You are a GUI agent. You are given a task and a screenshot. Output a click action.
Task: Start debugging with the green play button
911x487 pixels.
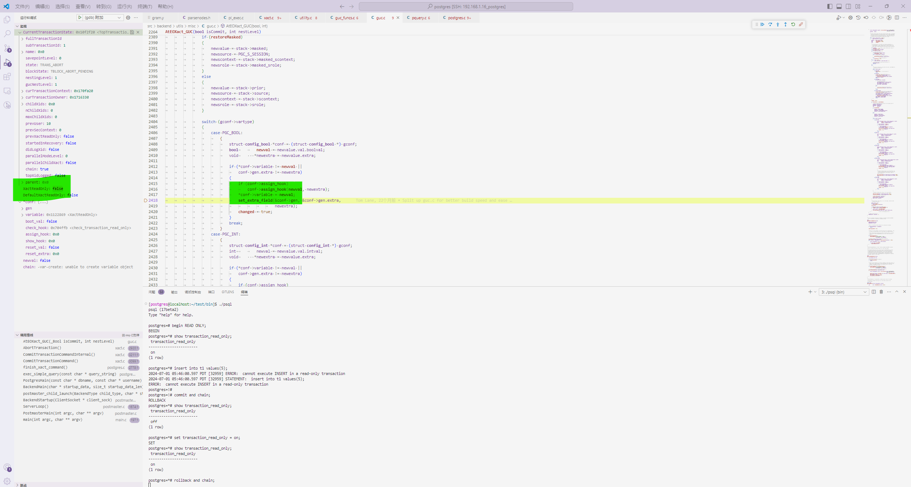click(80, 17)
